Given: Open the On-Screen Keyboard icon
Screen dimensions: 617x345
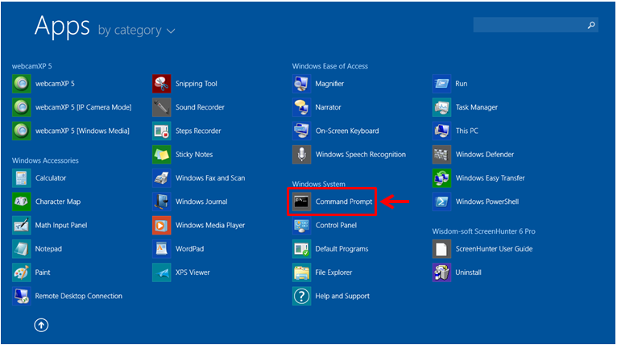Looking at the screenshot, I should click(x=302, y=131).
